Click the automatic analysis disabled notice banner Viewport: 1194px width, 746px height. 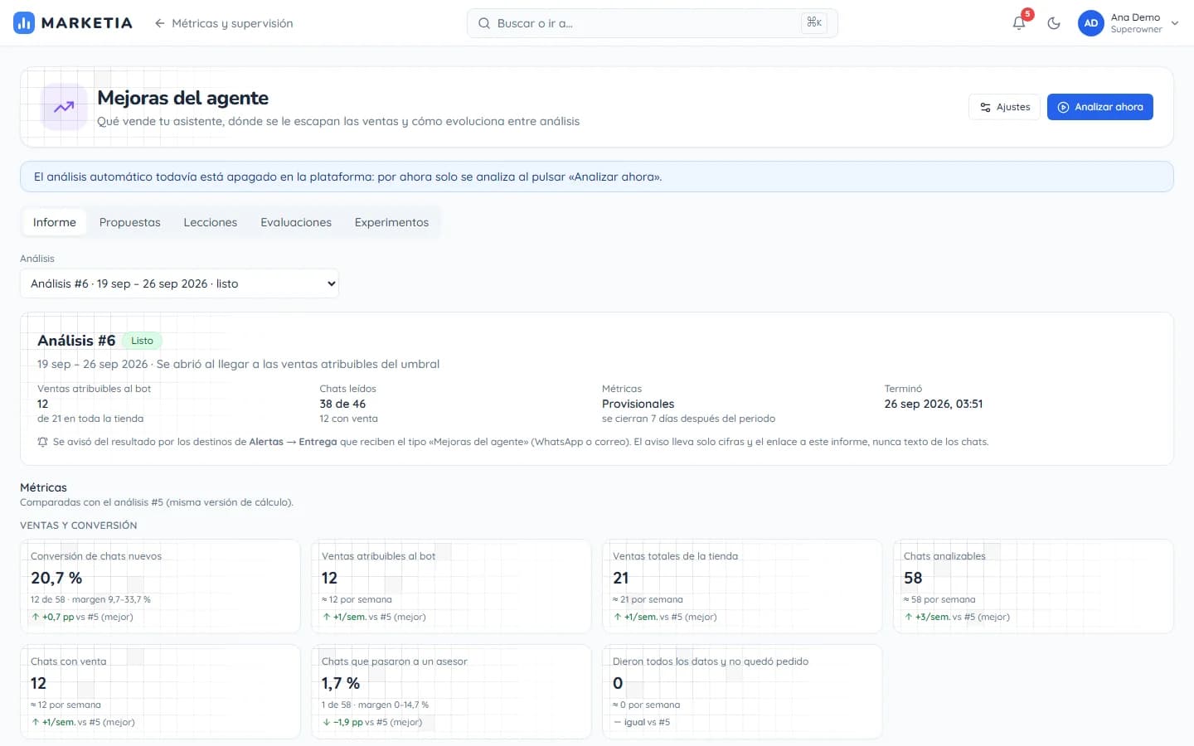[597, 177]
